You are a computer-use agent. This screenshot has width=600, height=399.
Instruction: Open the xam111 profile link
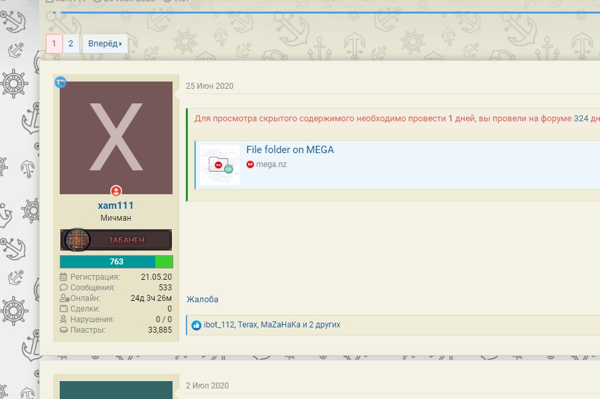(115, 205)
